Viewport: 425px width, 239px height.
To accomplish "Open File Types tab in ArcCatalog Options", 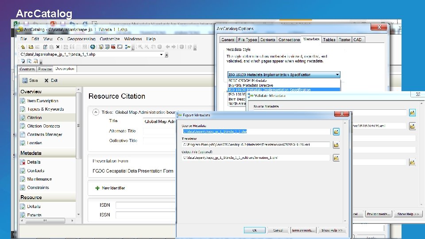I will pos(247,39).
